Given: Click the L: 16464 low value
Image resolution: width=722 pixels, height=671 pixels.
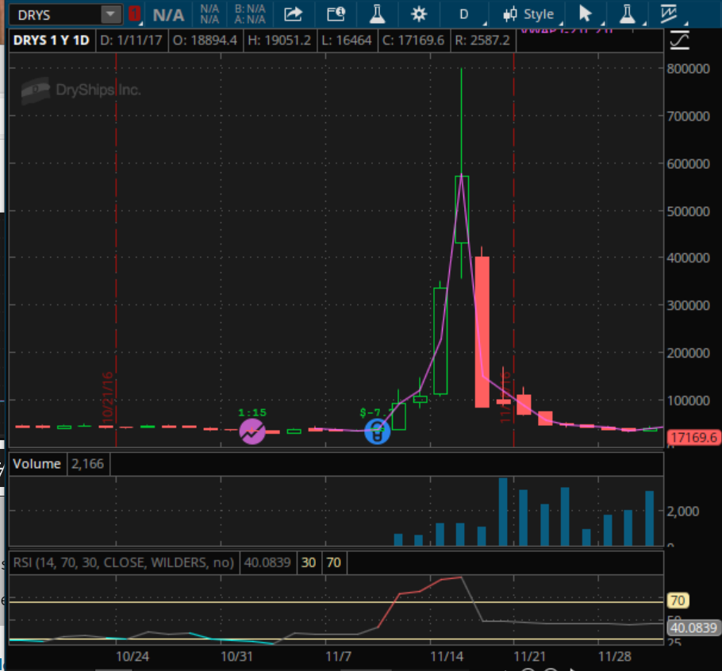Looking at the screenshot, I should click(x=347, y=40).
